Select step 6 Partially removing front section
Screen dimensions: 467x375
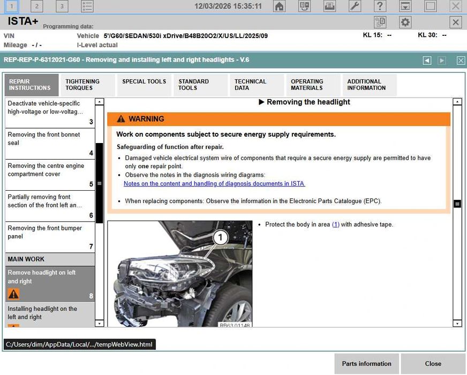[x=50, y=206]
